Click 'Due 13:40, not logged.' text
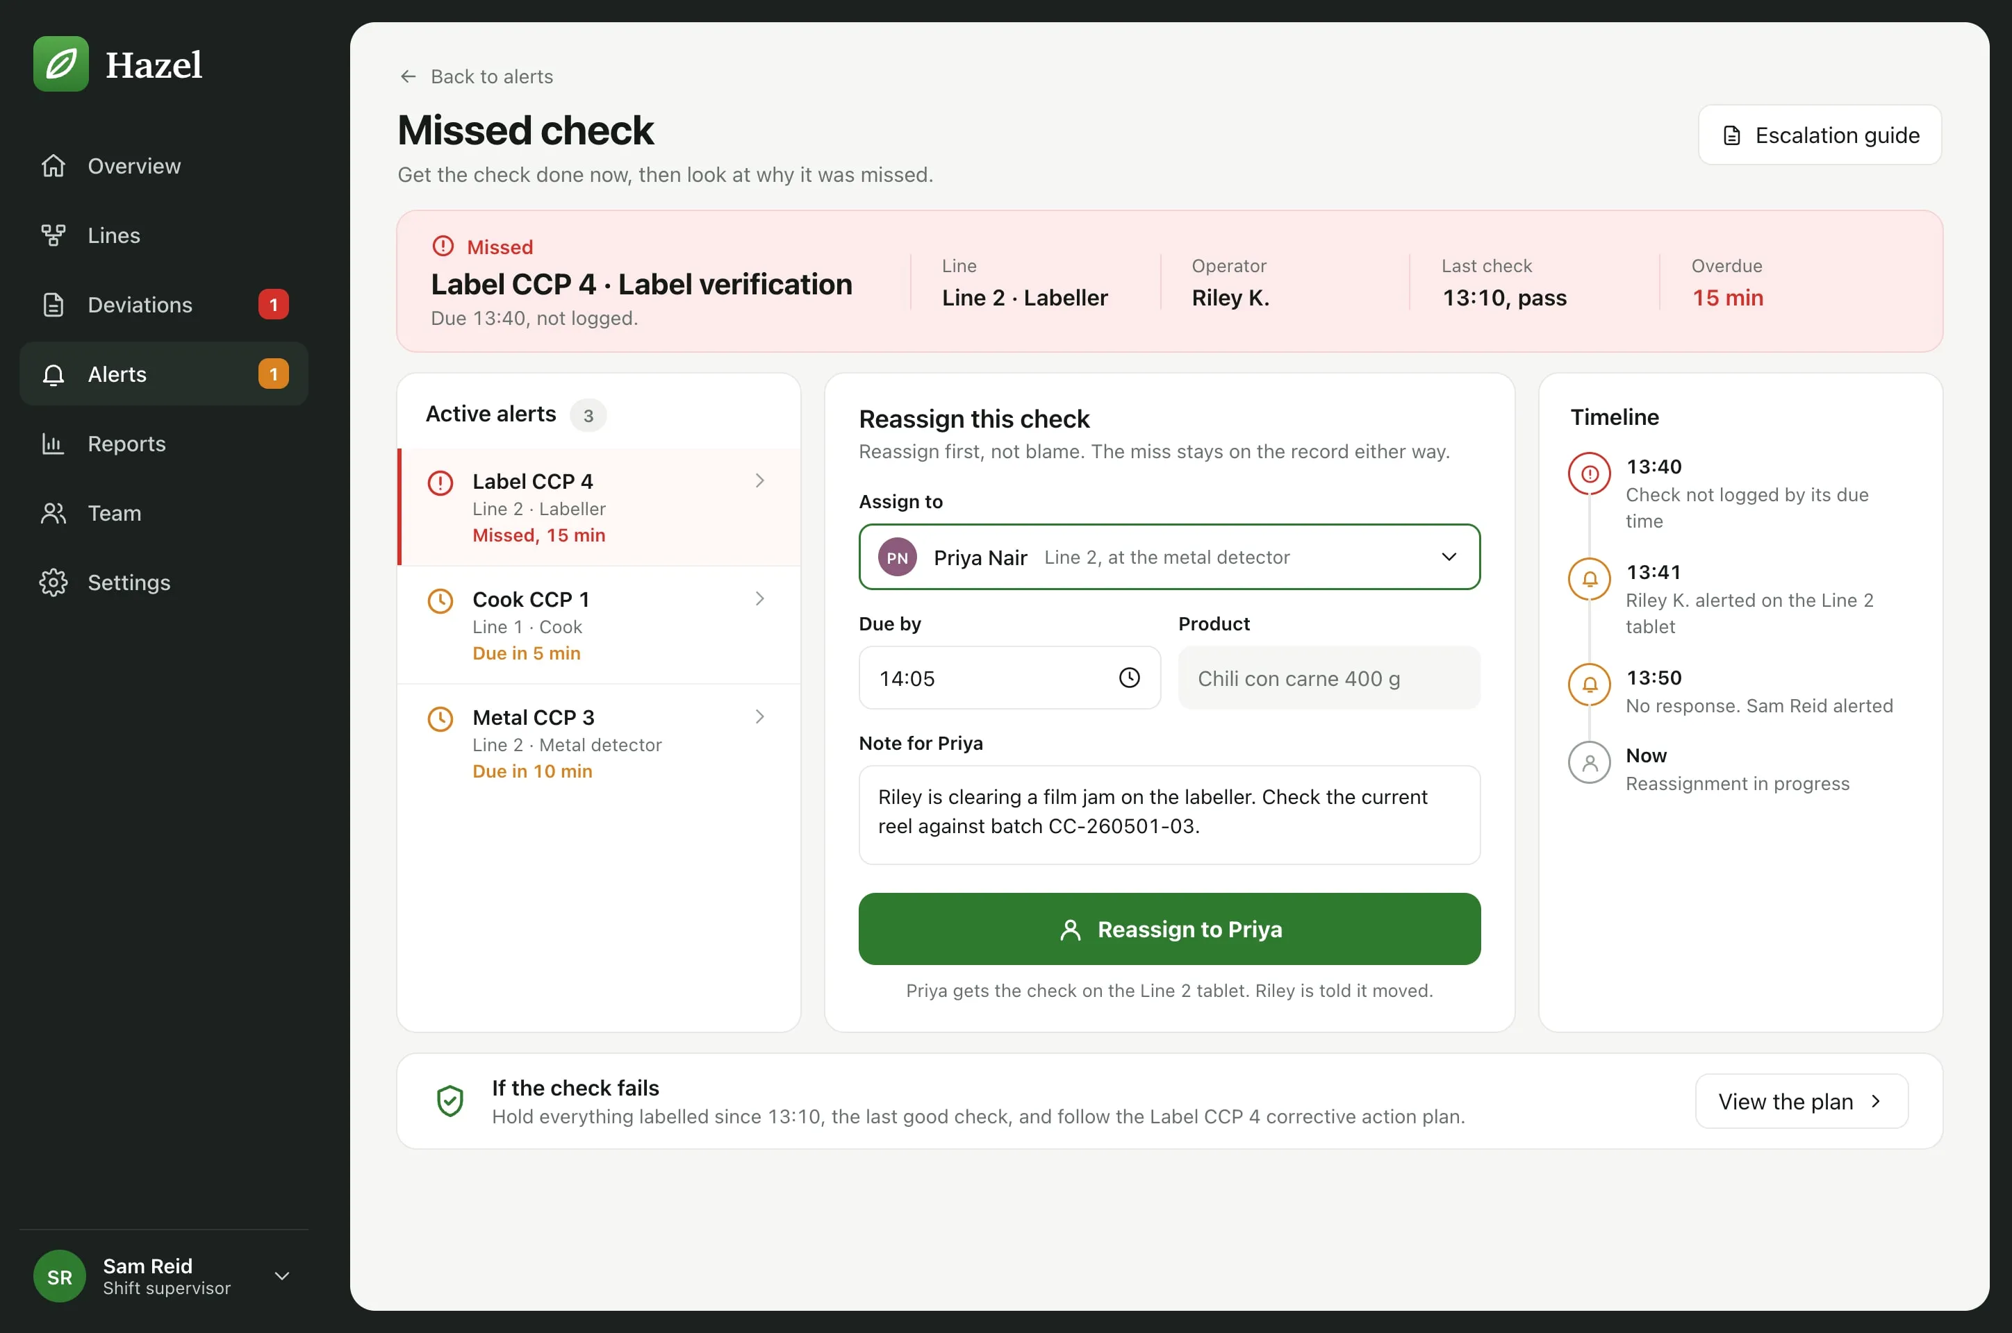 534,319
